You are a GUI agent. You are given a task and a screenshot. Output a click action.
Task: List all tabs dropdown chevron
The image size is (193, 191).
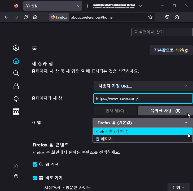140,6
